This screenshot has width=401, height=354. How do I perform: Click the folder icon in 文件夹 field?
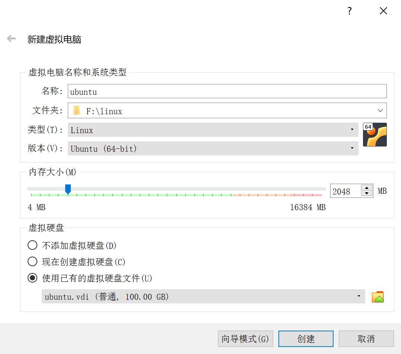pyautogui.click(x=76, y=111)
